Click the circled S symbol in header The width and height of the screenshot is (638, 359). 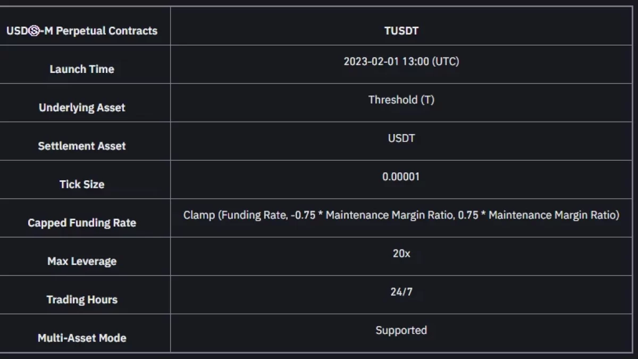tap(34, 31)
